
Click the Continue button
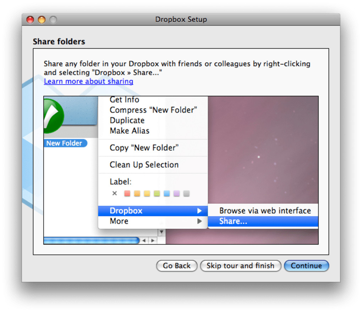[306, 266]
